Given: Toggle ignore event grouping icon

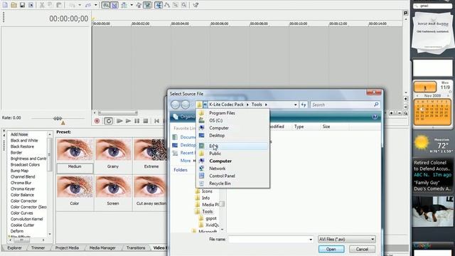Looking at the screenshot, I should click(147, 5).
